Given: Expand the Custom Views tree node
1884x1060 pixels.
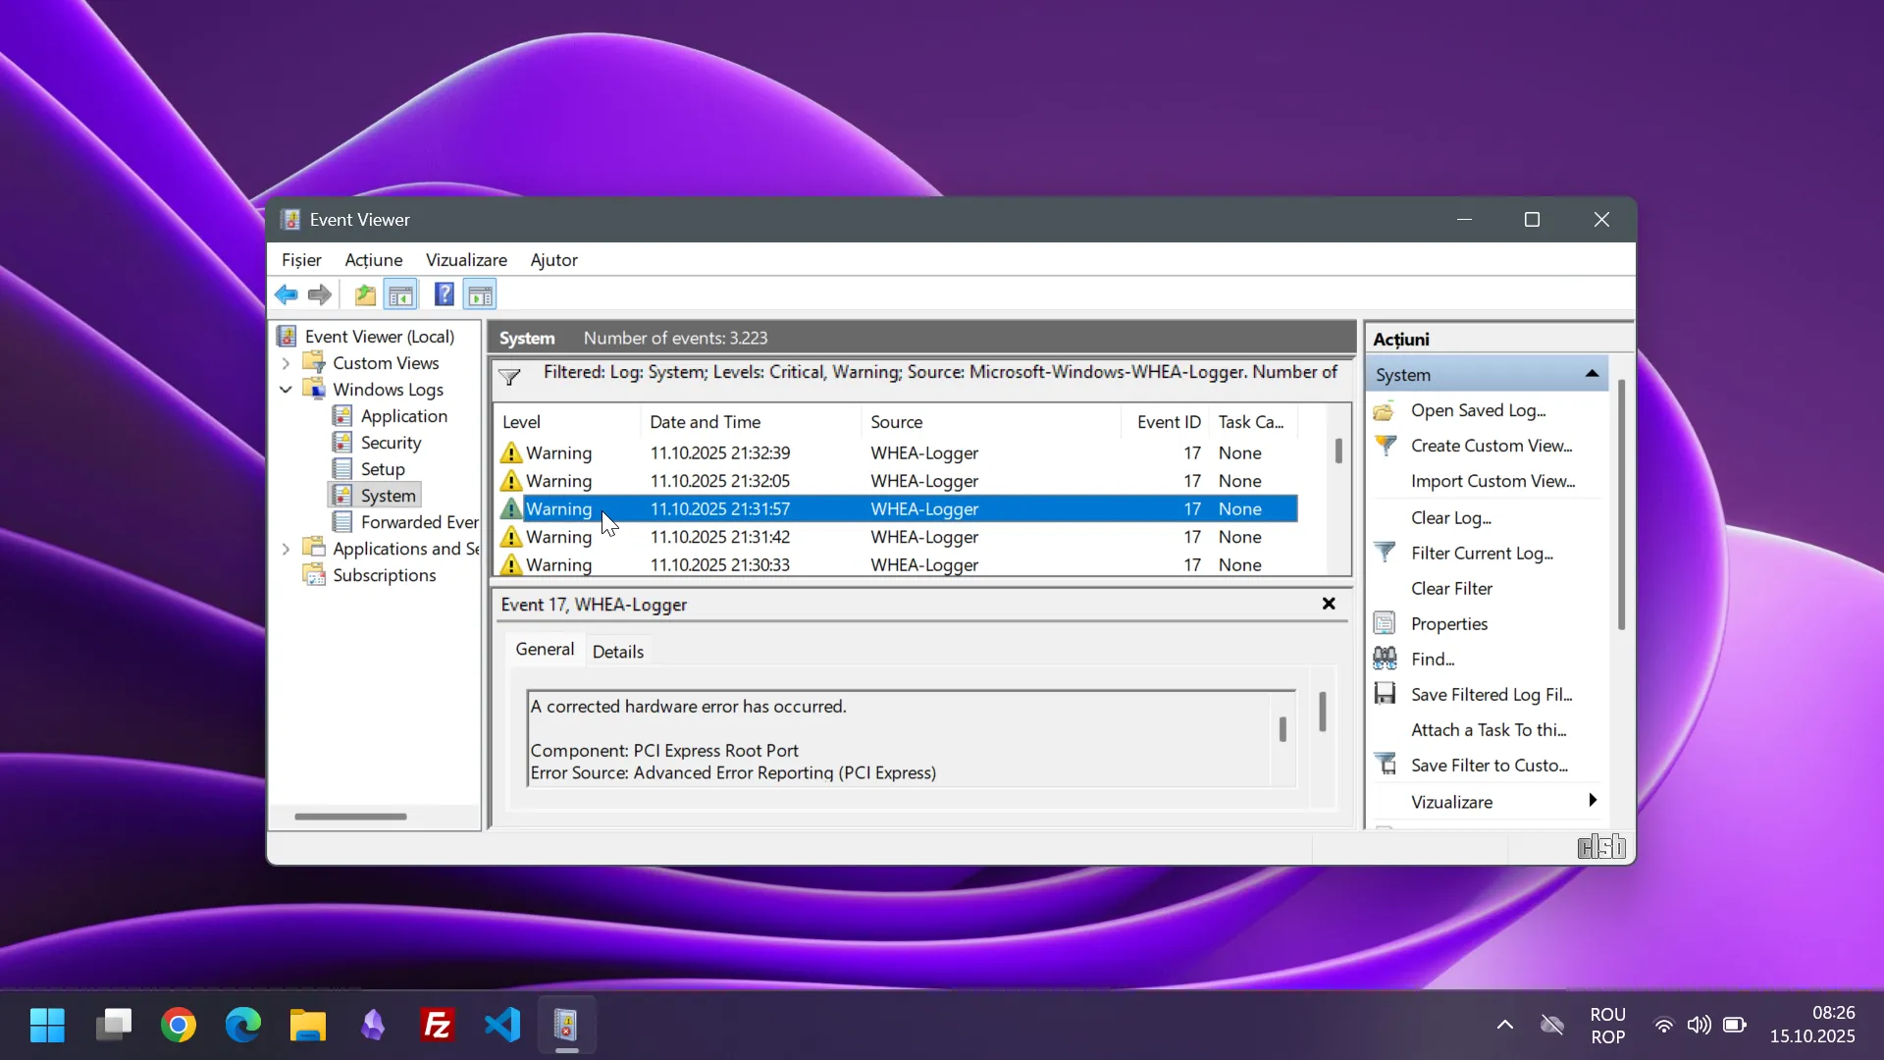Looking at the screenshot, I should [x=286, y=363].
